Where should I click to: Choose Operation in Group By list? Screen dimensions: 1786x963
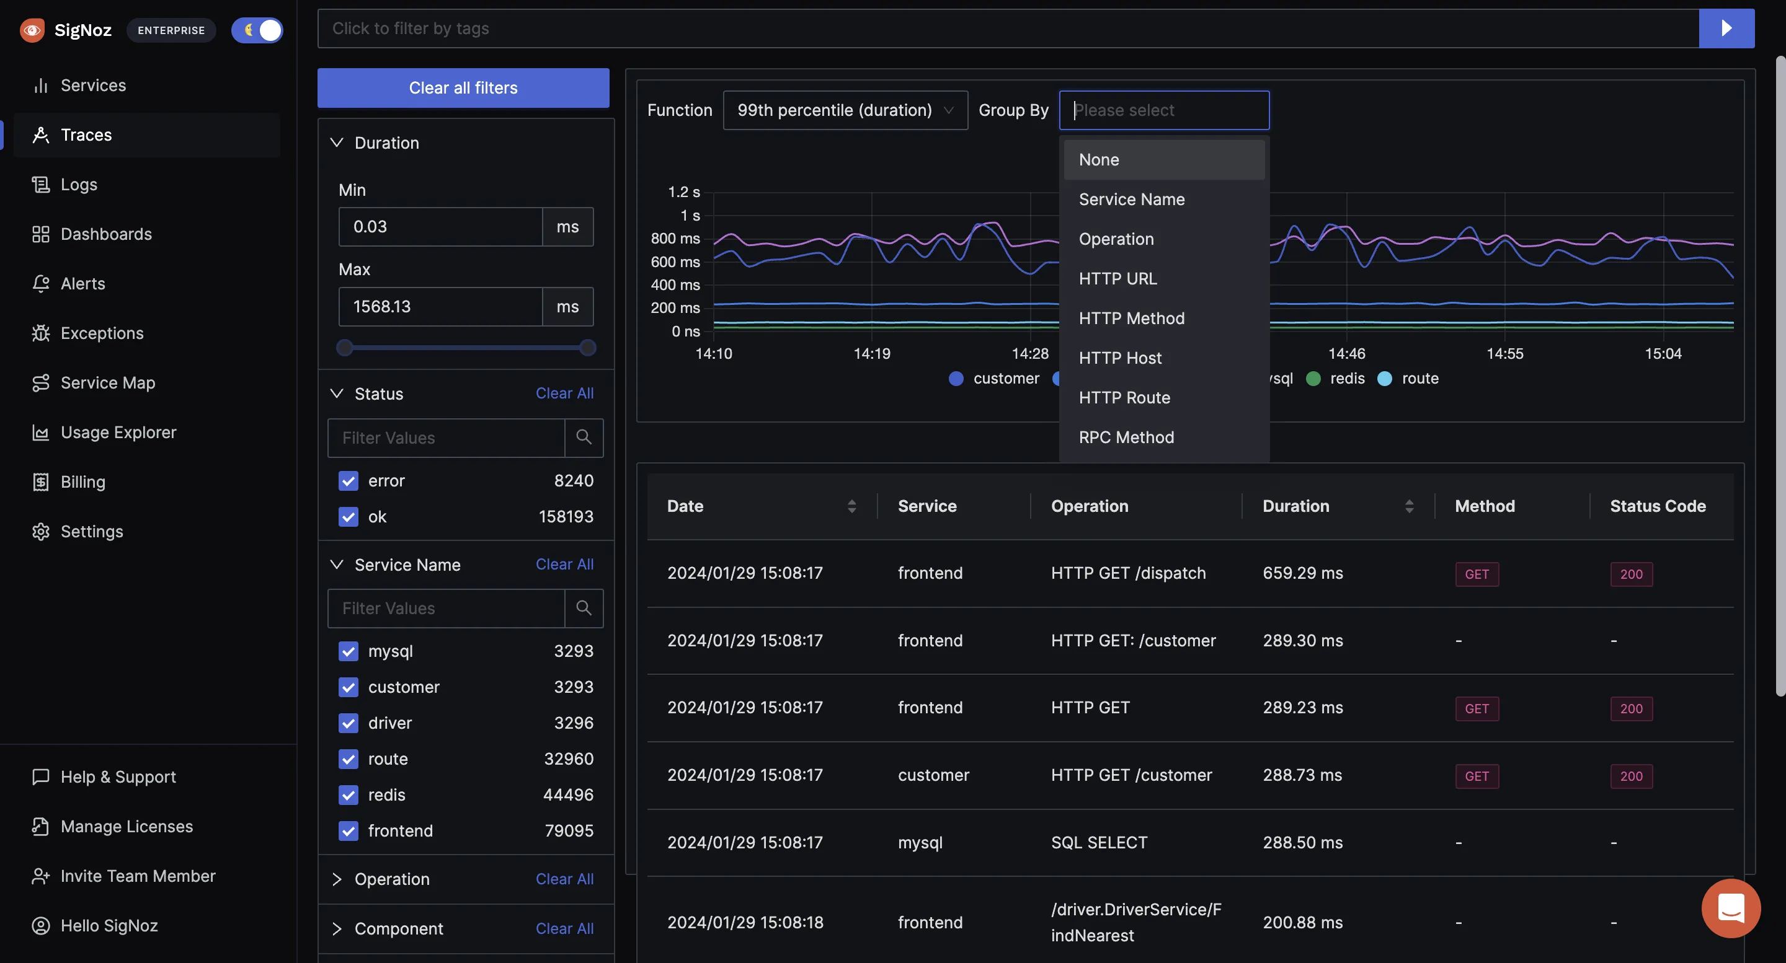[x=1164, y=239]
